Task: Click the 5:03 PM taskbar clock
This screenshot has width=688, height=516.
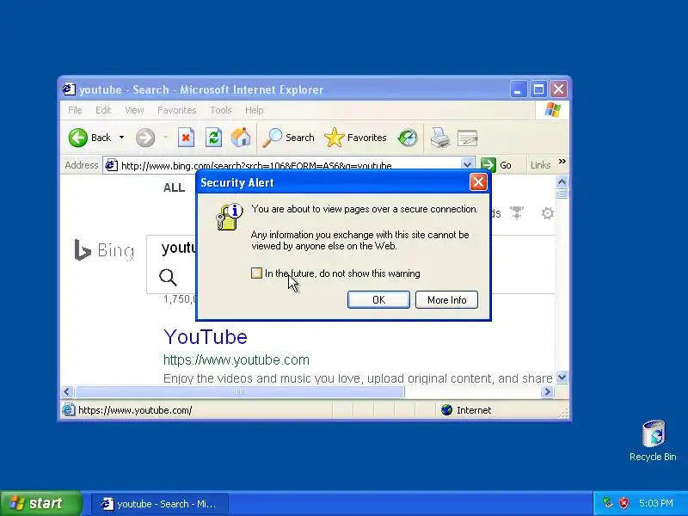Action: 656,503
